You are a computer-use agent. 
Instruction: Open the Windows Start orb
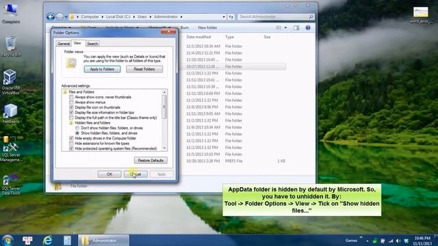(8, 240)
